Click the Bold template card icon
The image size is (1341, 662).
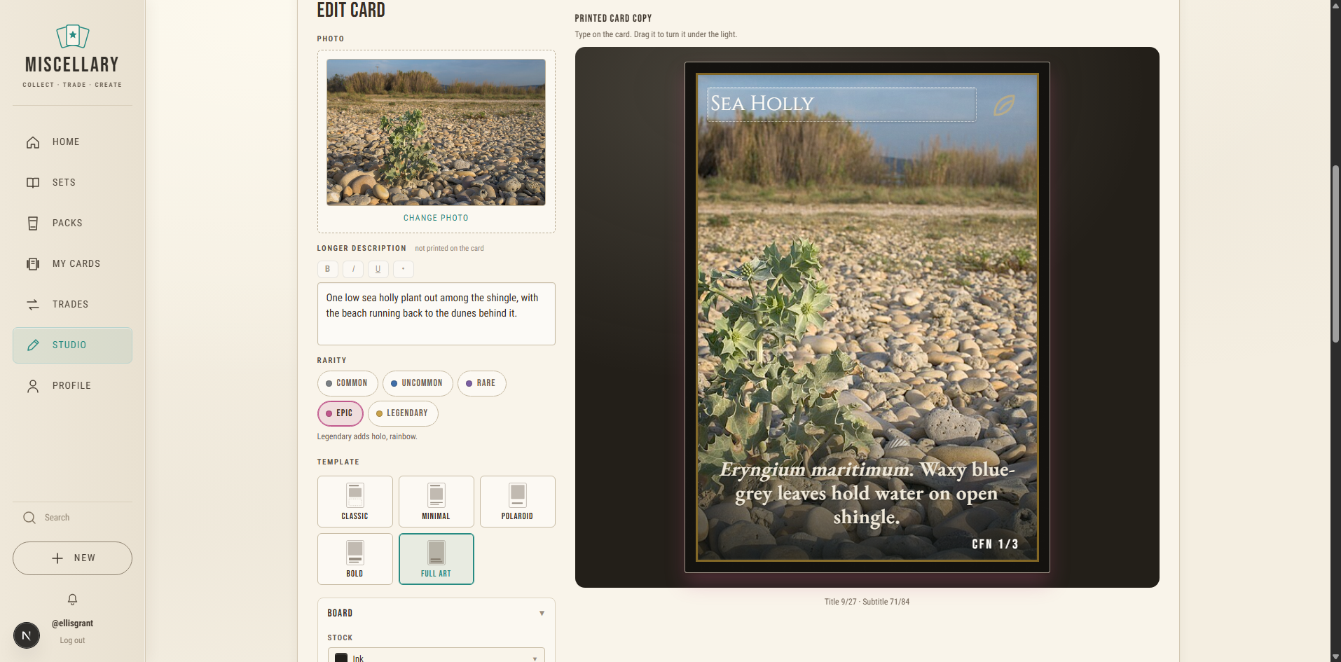[x=355, y=553]
